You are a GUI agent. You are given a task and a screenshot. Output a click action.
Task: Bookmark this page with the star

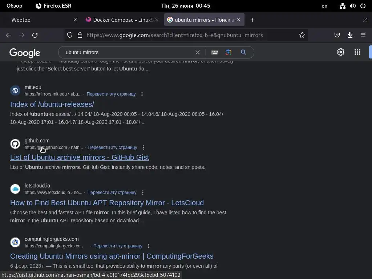[302, 35]
